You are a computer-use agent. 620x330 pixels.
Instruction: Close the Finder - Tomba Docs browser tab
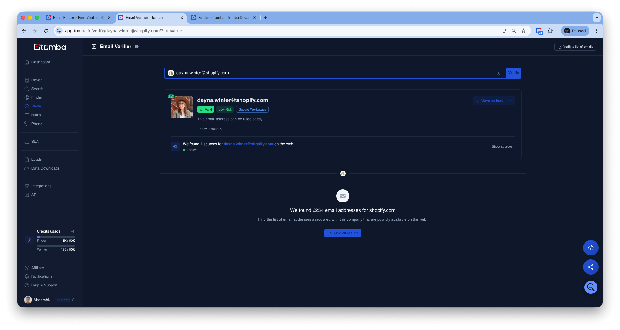pos(254,18)
